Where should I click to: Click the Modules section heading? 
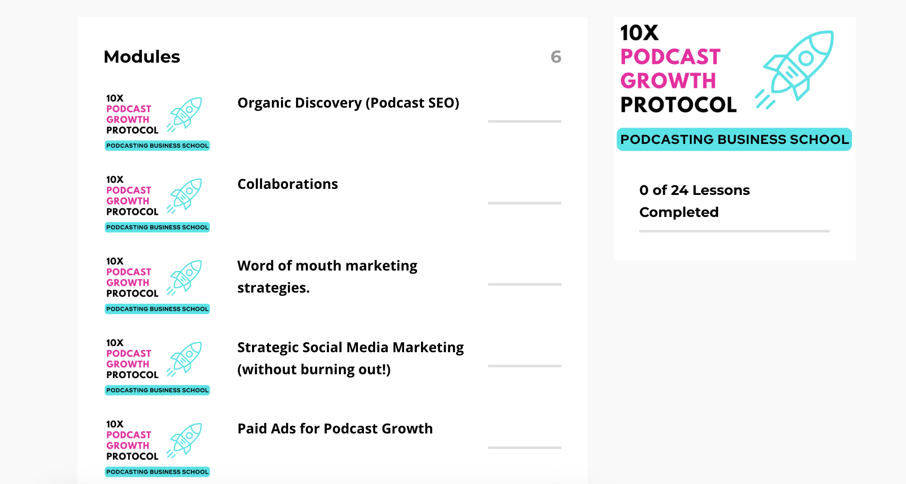[142, 57]
